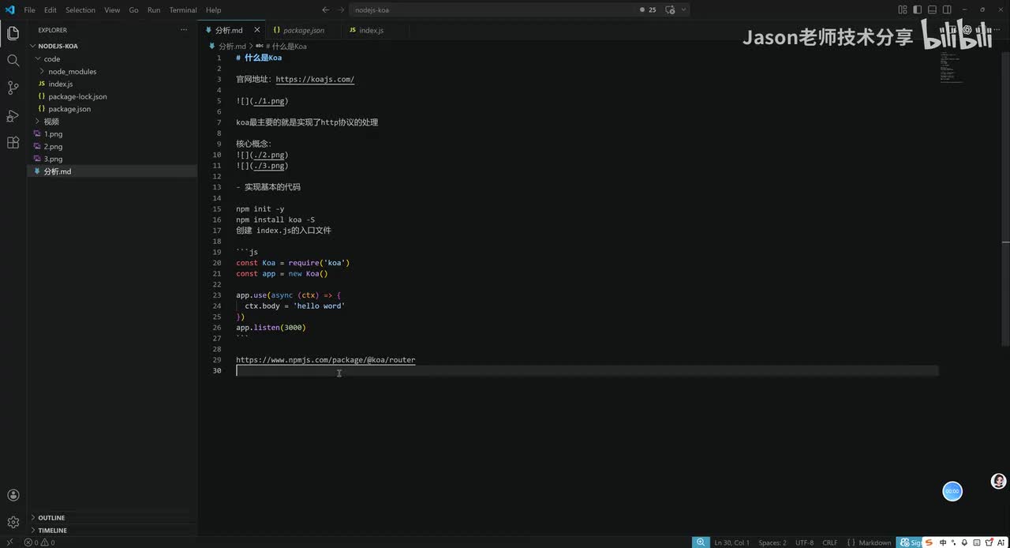
Task: Open the Accounts menu icon
Action: 13,495
